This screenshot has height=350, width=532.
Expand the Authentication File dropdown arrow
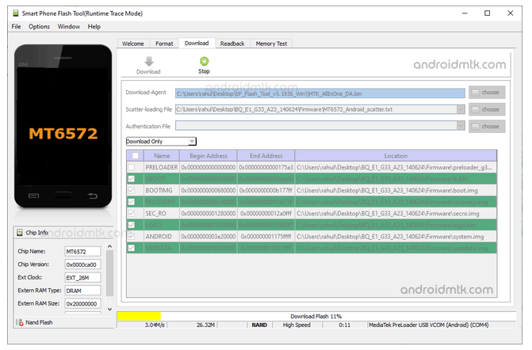(461, 126)
